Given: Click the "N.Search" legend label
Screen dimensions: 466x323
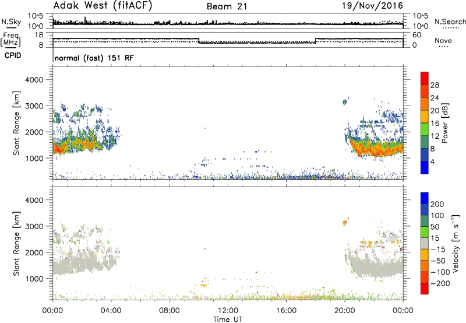Looking at the screenshot, I should click(450, 22).
